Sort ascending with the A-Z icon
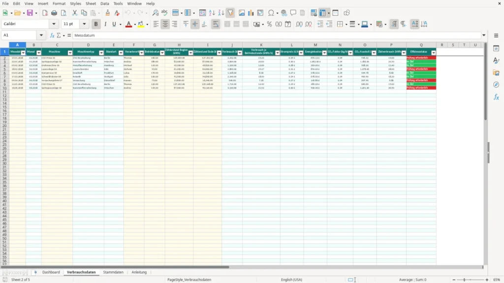 click(x=212, y=13)
